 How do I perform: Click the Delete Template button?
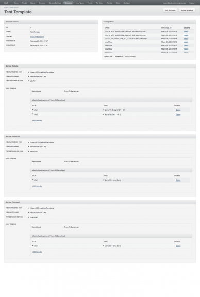(187, 10)
